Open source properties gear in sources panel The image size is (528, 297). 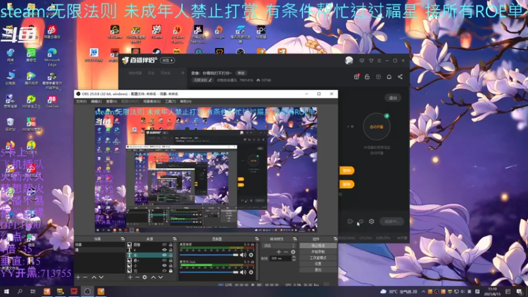pyautogui.click(x=145, y=277)
